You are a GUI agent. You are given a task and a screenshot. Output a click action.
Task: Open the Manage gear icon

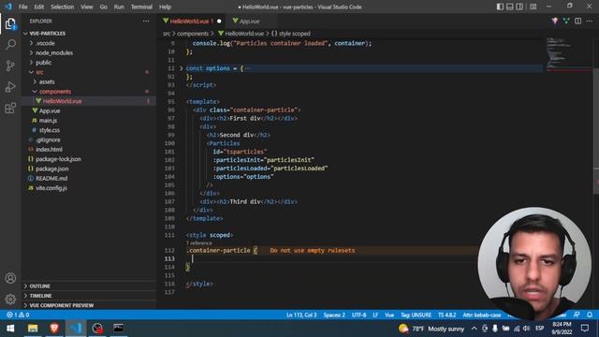pyautogui.click(x=10, y=299)
